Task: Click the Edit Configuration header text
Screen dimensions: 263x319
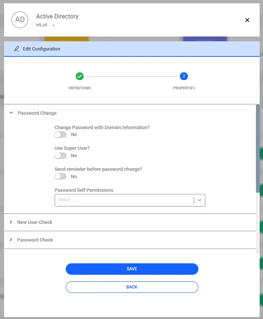Action: (42, 49)
